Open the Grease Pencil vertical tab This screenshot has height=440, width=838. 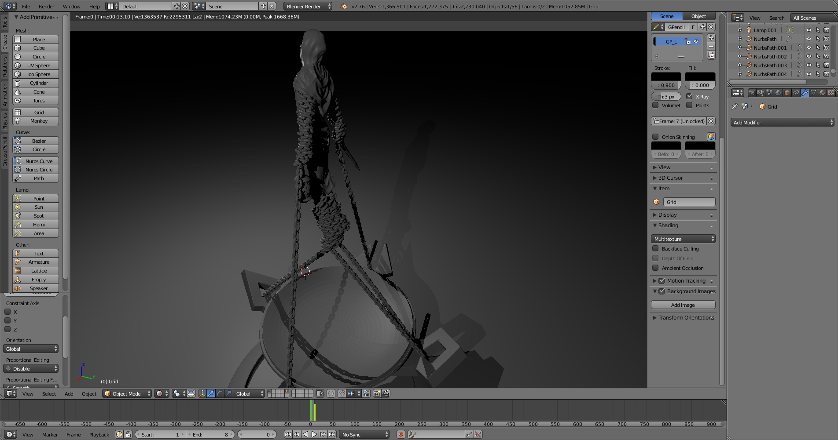coord(4,152)
